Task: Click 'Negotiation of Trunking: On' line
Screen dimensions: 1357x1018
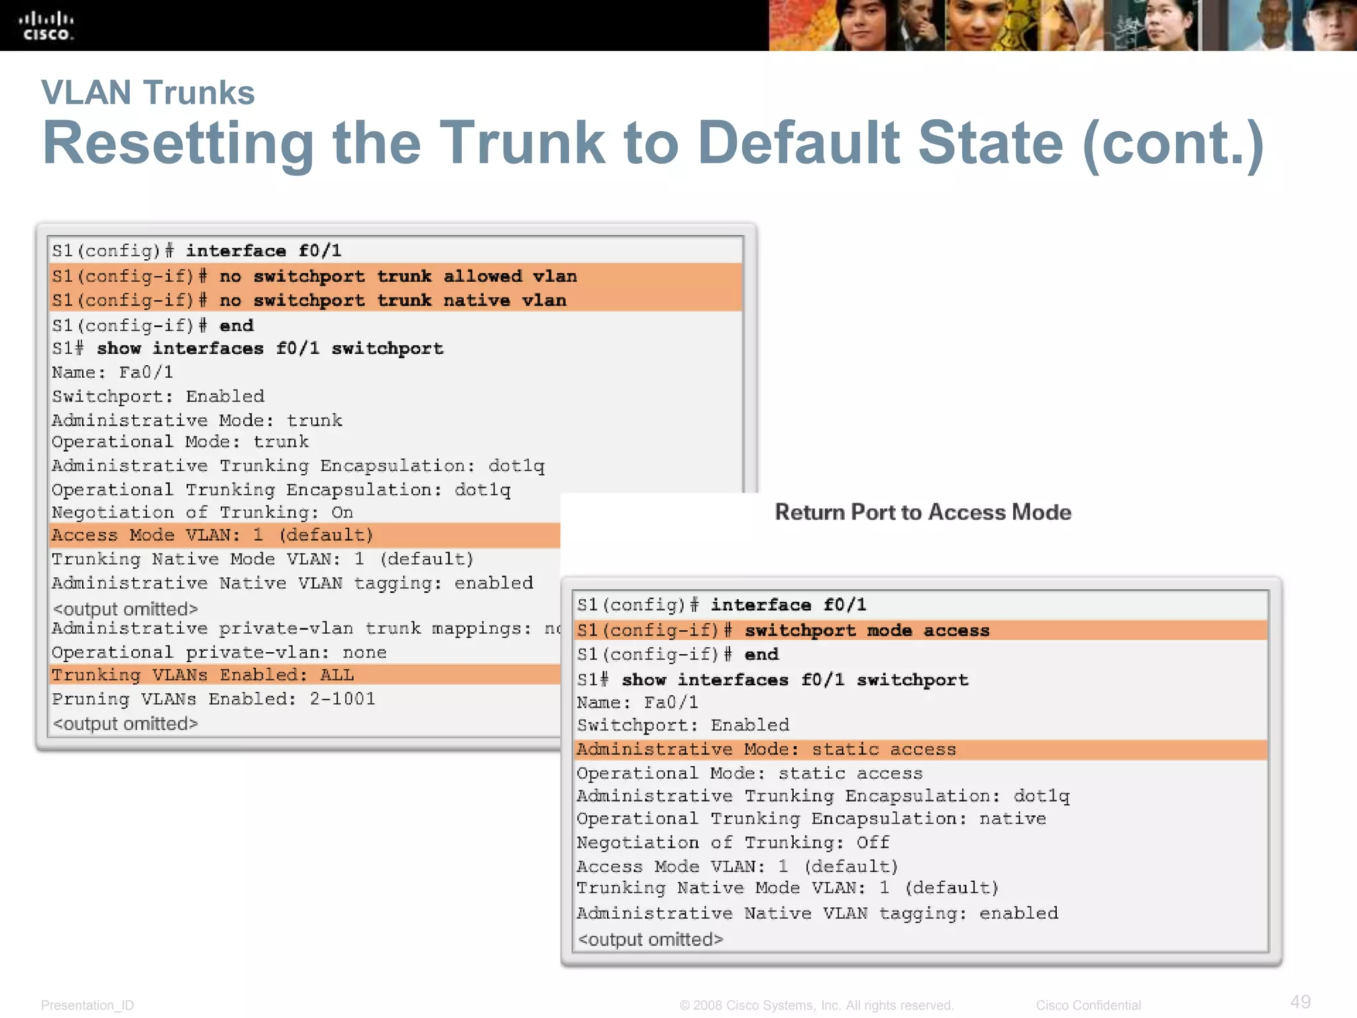Action: 202,512
